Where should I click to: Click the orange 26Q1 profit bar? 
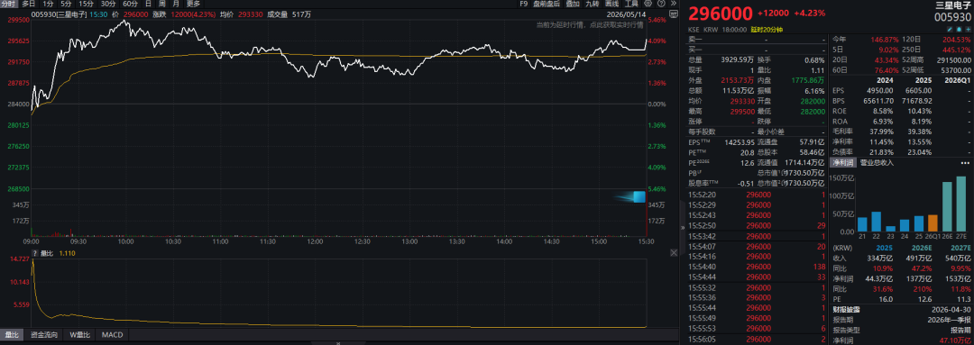coord(933,223)
